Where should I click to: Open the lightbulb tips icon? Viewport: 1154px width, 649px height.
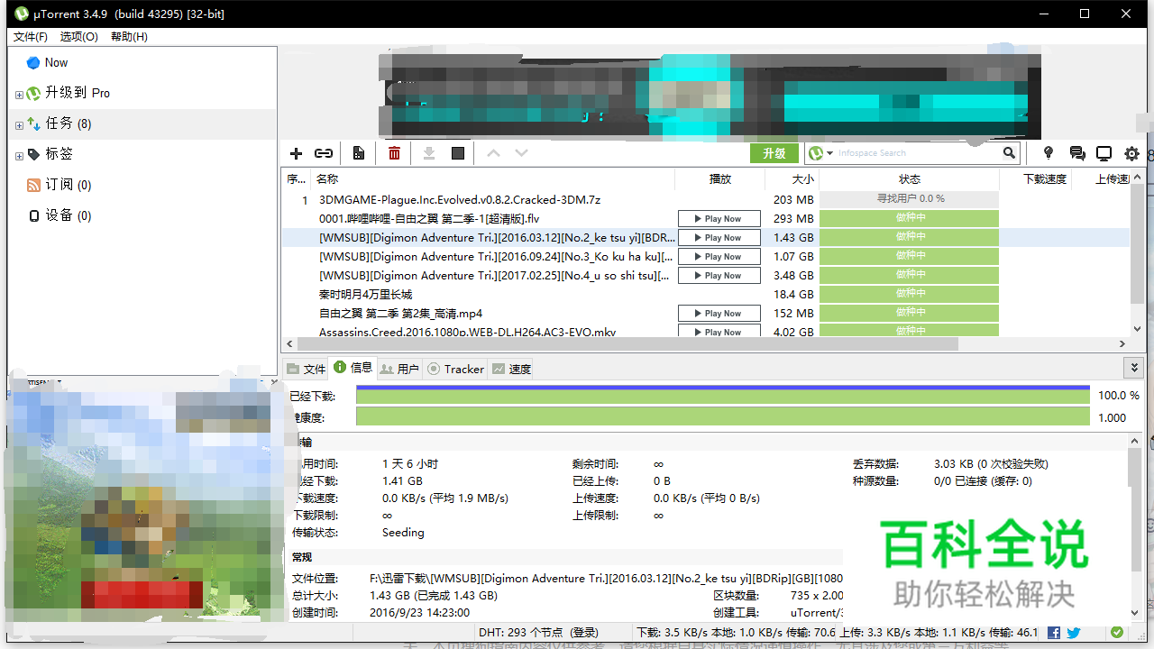[x=1049, y=153]
